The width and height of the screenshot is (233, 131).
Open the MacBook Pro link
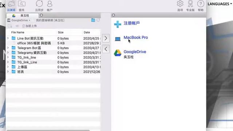tap(136, 37)
